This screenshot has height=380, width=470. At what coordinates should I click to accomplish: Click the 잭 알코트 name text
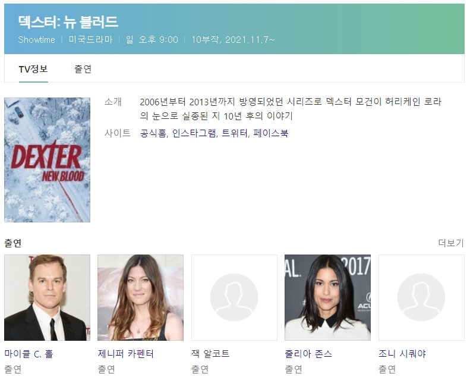pos(210,354)
